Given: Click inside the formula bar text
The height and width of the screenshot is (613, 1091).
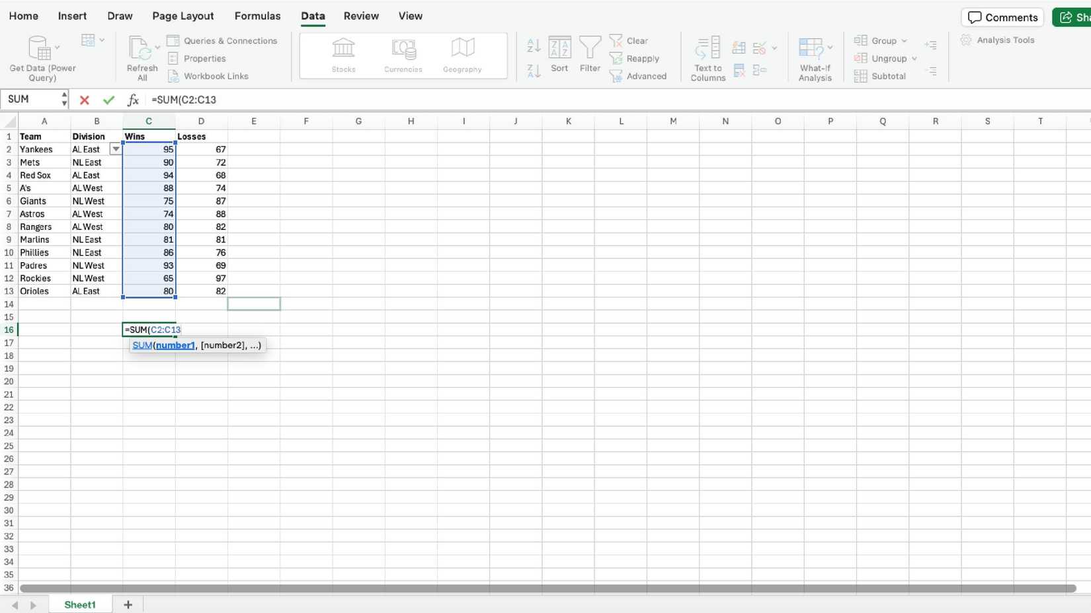Looking at the screenshot, I should 184,100.
